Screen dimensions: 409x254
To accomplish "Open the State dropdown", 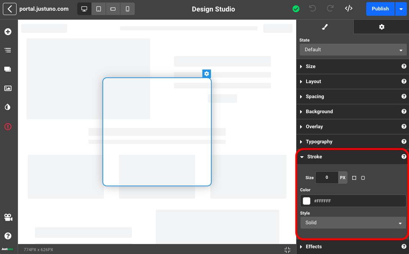I will 353,50.
